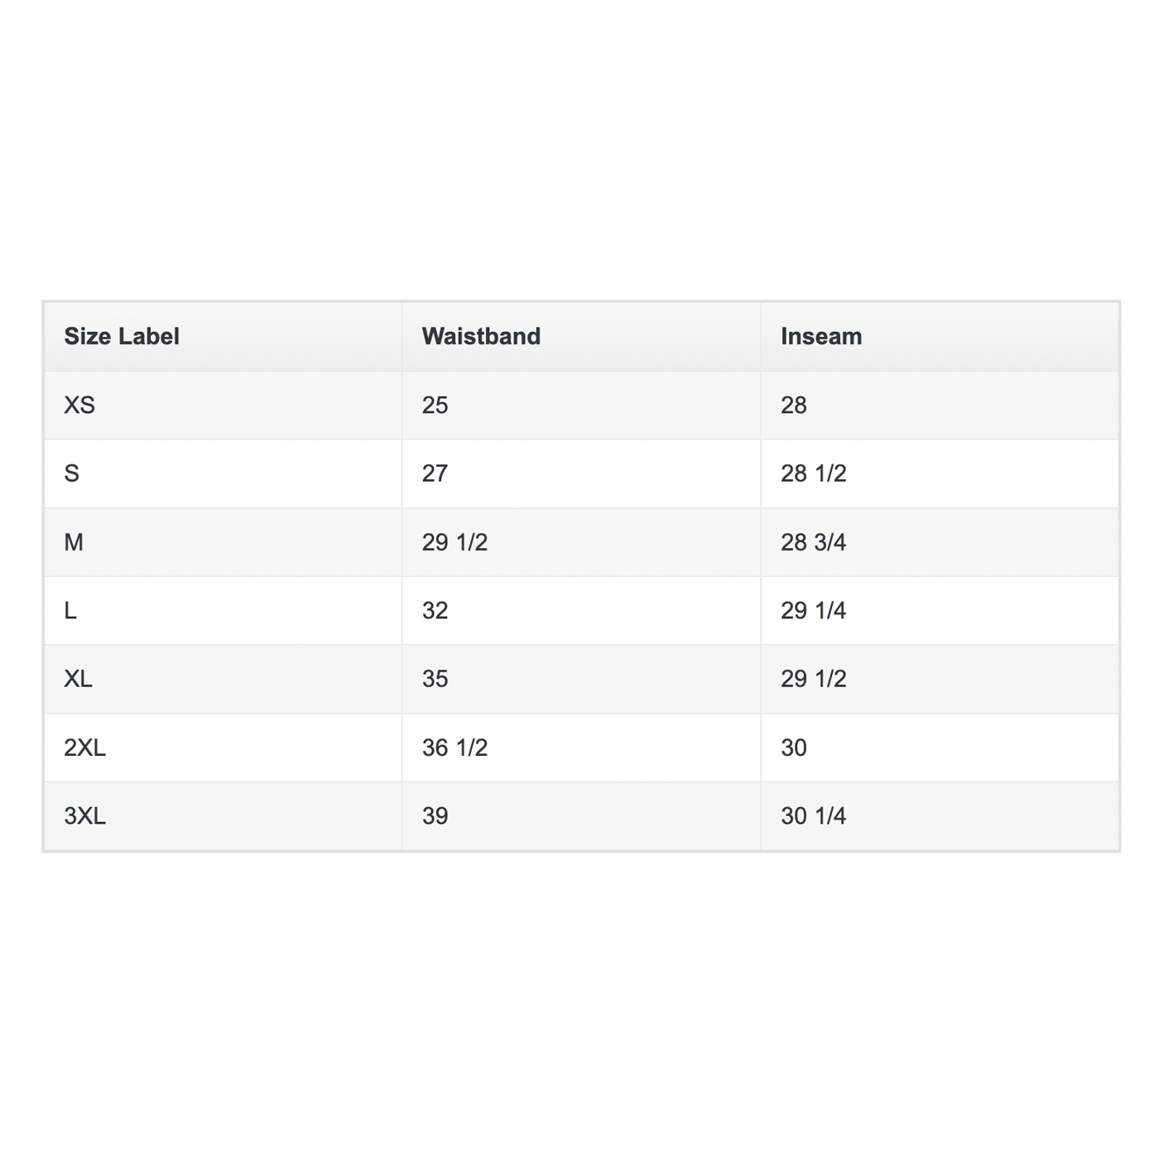Click the L waistband value 32

coord(435,611)
